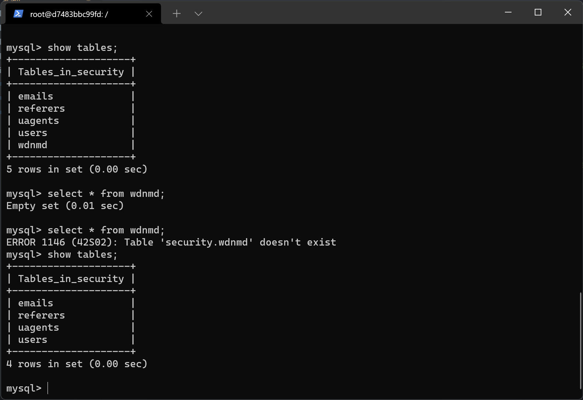Select the root@d7483bbc99fd tab
Viewport: 583px width, 400px height.
pos(83,14)
